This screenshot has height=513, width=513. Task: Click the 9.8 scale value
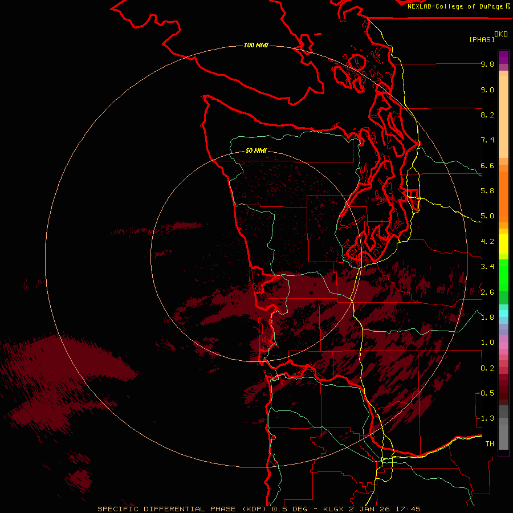[487, 64]
